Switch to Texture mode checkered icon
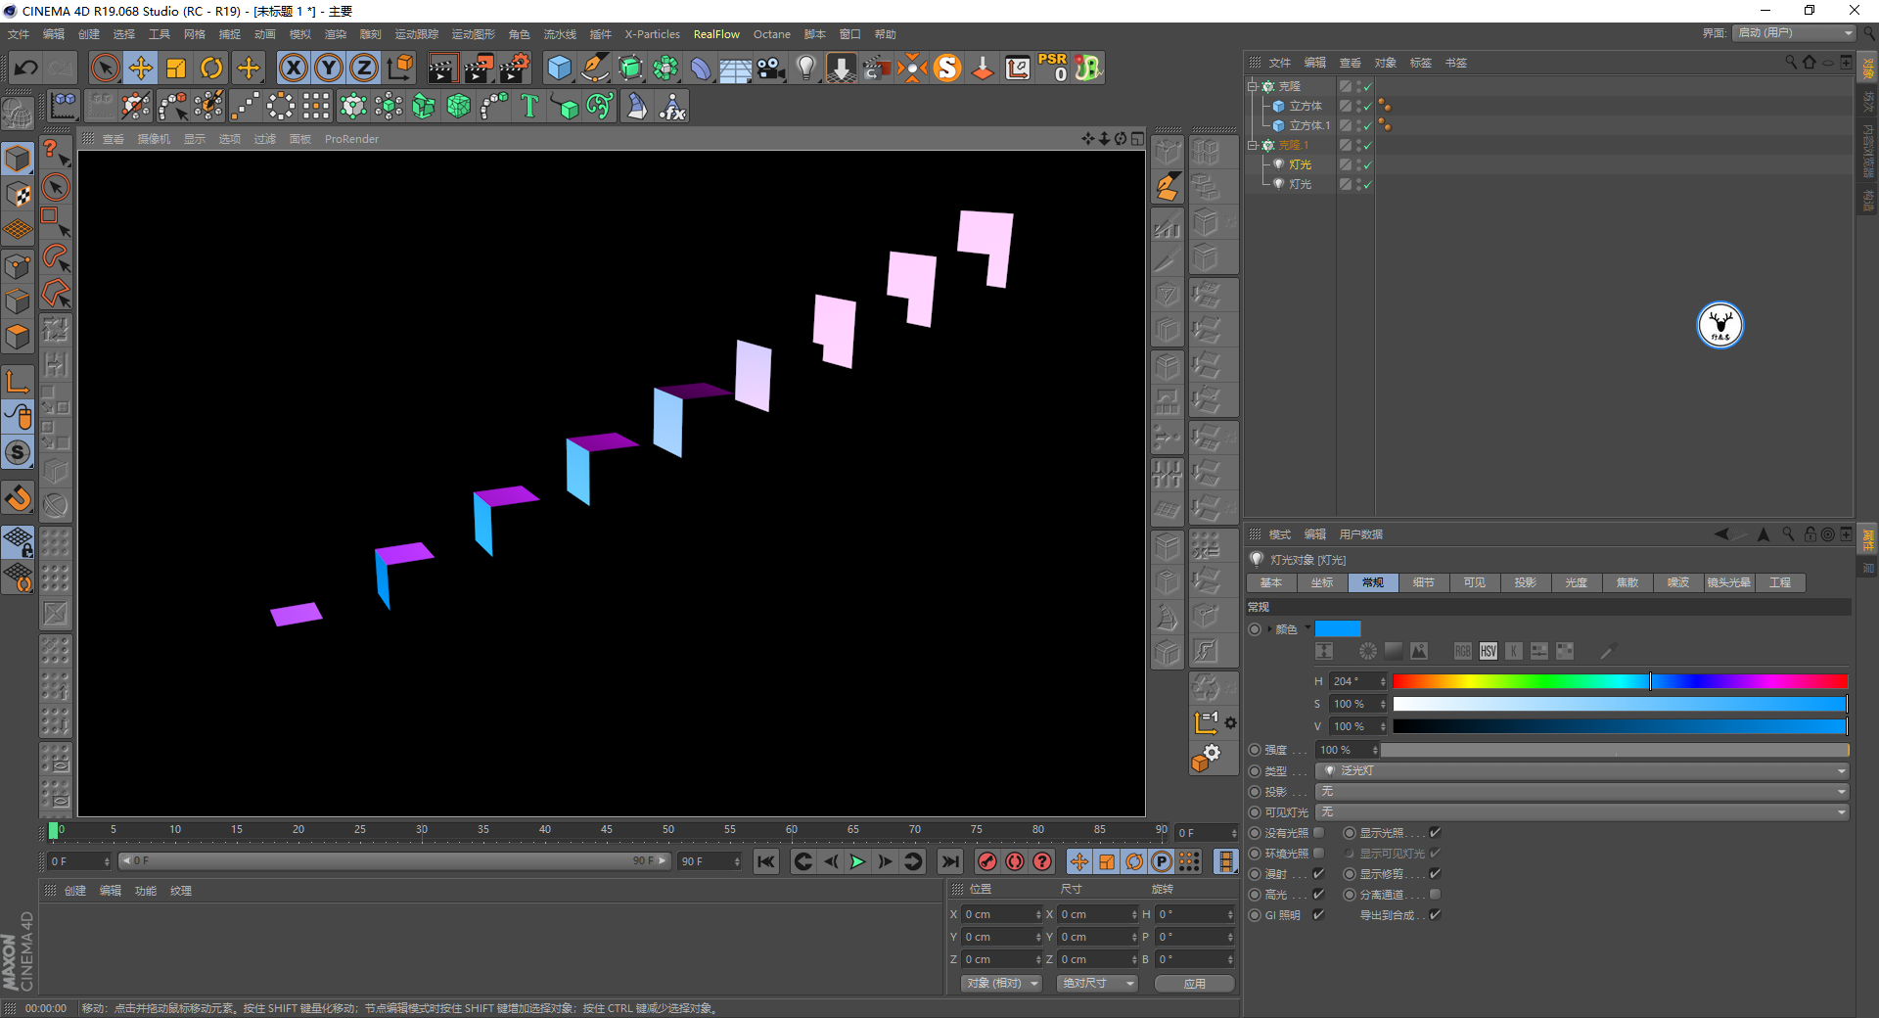 (18, 194)
